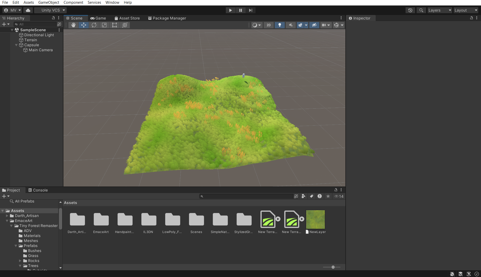This screenshot has width=481, height=277.
Task: Open the Layout dropdown
Action: (466, 10)
